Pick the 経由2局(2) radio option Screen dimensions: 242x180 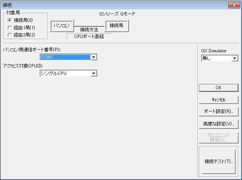coord(10,35)
